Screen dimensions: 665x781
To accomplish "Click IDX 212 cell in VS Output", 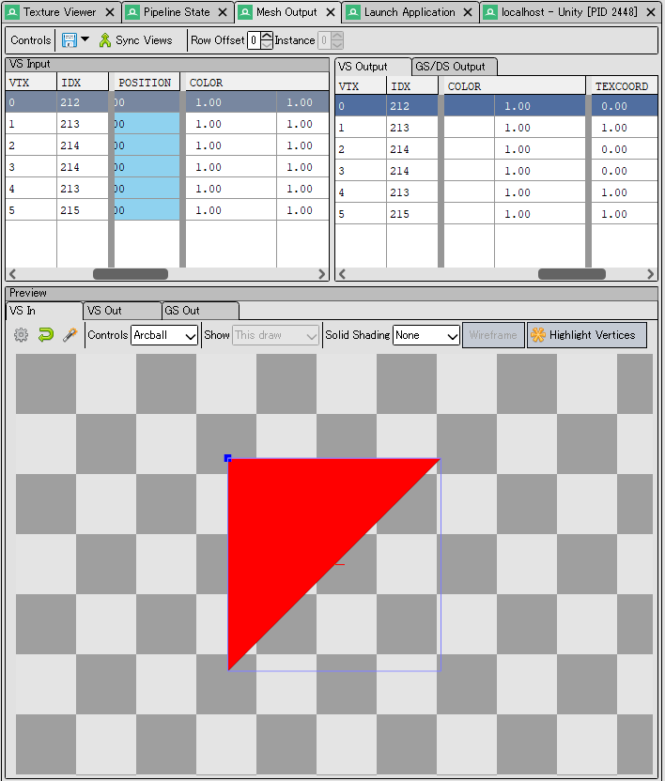I will point(411,106).
